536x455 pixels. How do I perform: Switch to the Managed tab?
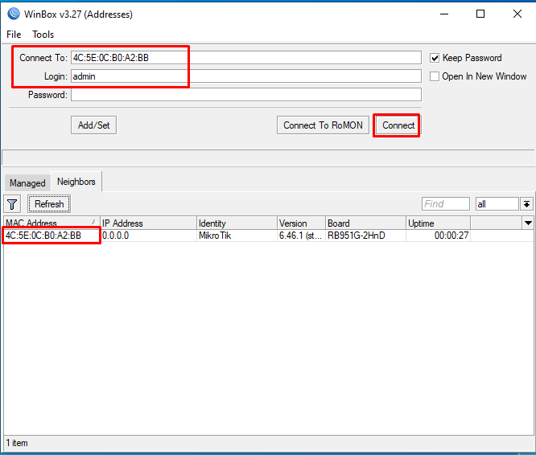pyautogui.click(x=27, y=183)
